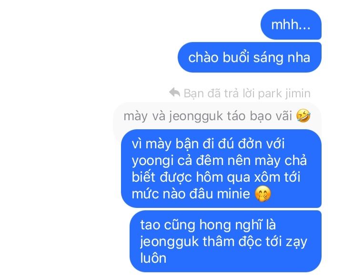Image resolution: width=343 pixels, height=279 pixels.
Task: Select the message starting "vì mày bận đi"
Action: (221, 168)
